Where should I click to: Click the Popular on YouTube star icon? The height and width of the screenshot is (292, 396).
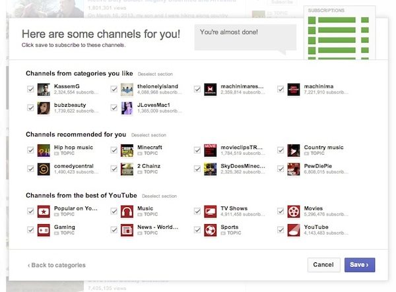tap(44, 212)
